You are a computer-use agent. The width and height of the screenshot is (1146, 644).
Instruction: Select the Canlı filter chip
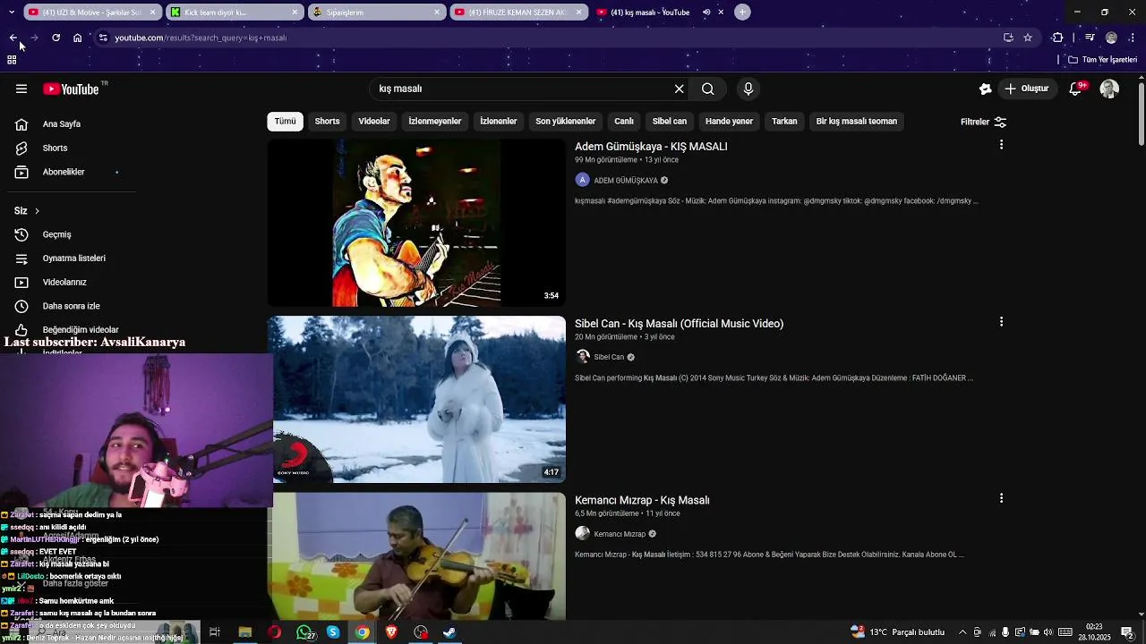(624, 122)
